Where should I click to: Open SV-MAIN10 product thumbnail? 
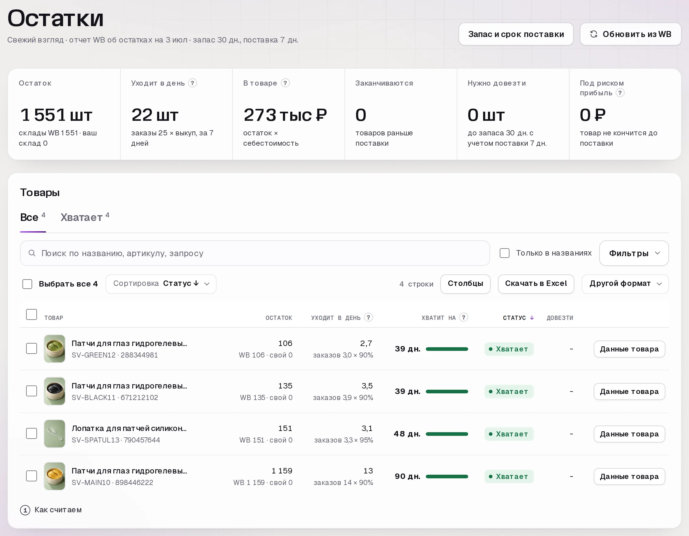[55, 476]
